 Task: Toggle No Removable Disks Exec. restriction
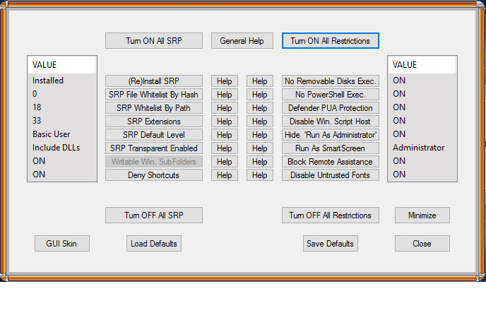[x=331, y=81]
